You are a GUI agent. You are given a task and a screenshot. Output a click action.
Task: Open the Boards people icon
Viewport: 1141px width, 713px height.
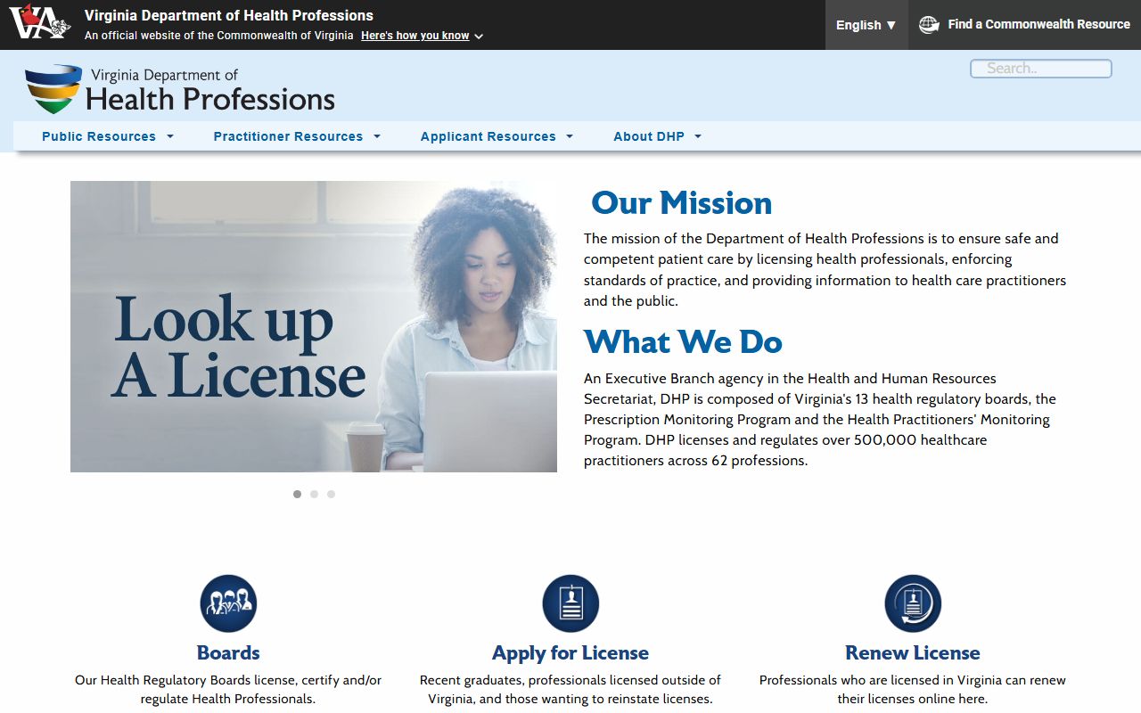[x=228, y=603]
